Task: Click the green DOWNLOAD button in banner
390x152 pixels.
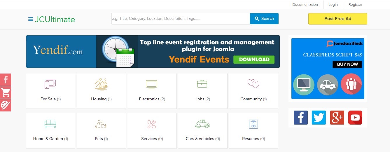Action: 254,60
